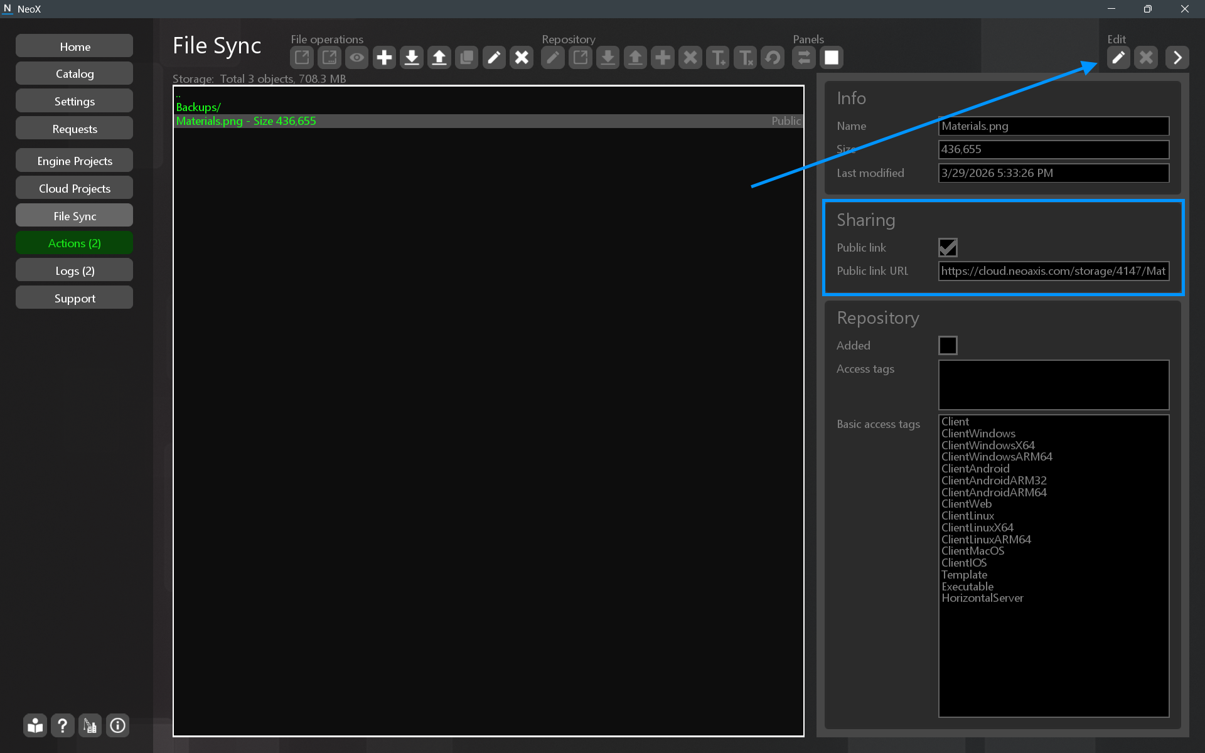Click the delete X icon in File operations
The width and height of the screenshot is (1205, 753).
click(x=522, y=58)
